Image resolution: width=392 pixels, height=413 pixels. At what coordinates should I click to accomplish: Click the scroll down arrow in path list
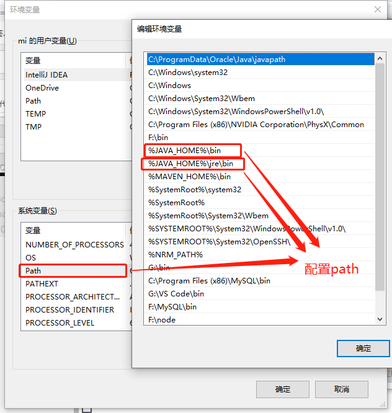(380, 319)
